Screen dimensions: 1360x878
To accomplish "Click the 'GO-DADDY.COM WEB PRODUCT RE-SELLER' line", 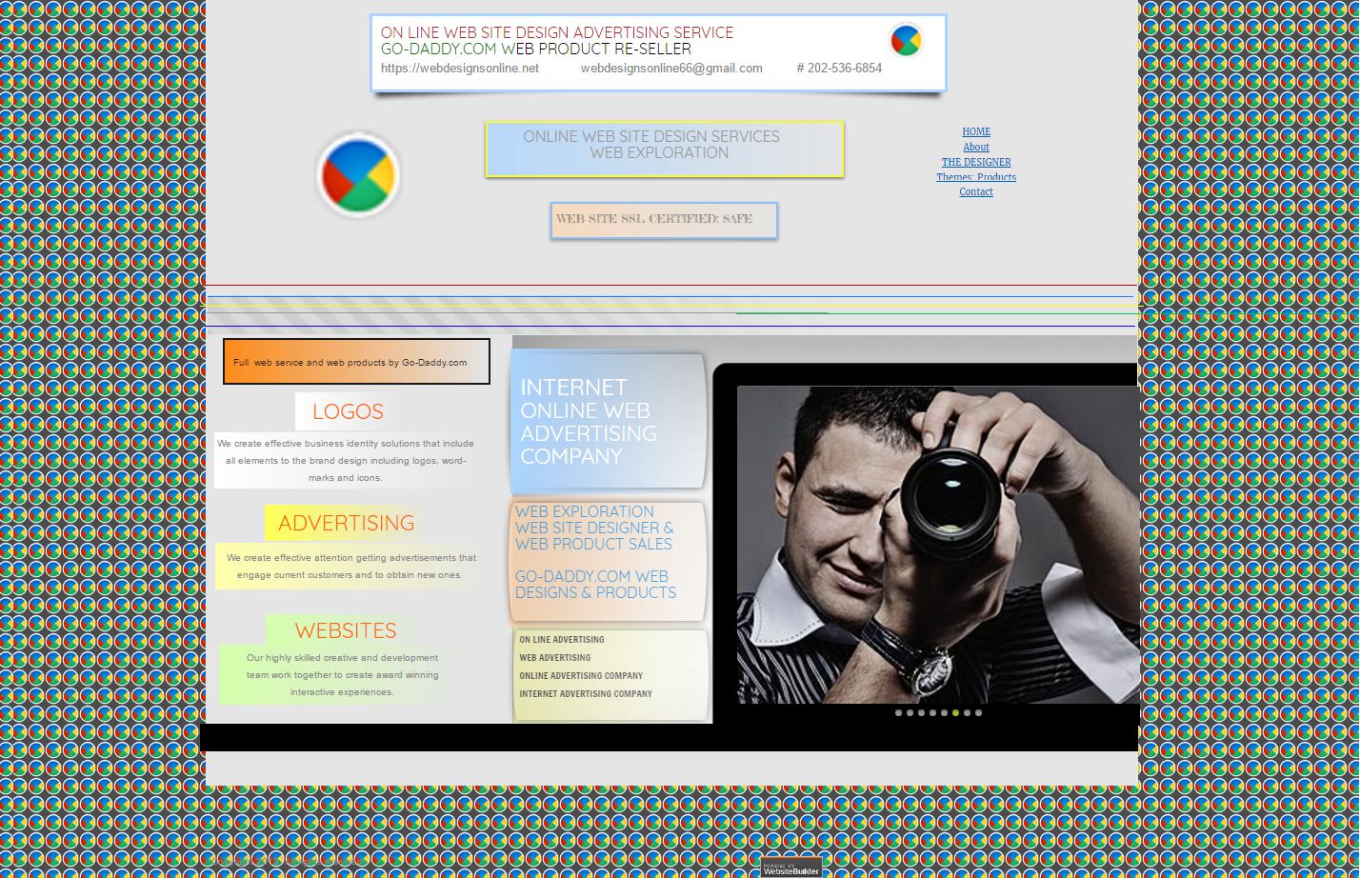I will [536, 49].
